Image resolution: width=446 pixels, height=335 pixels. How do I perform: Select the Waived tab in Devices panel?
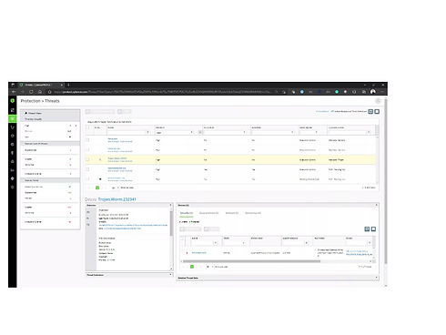[x=232, y=213]
